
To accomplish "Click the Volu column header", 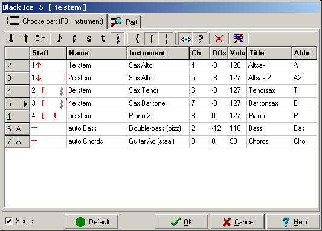I will [237, 53].
